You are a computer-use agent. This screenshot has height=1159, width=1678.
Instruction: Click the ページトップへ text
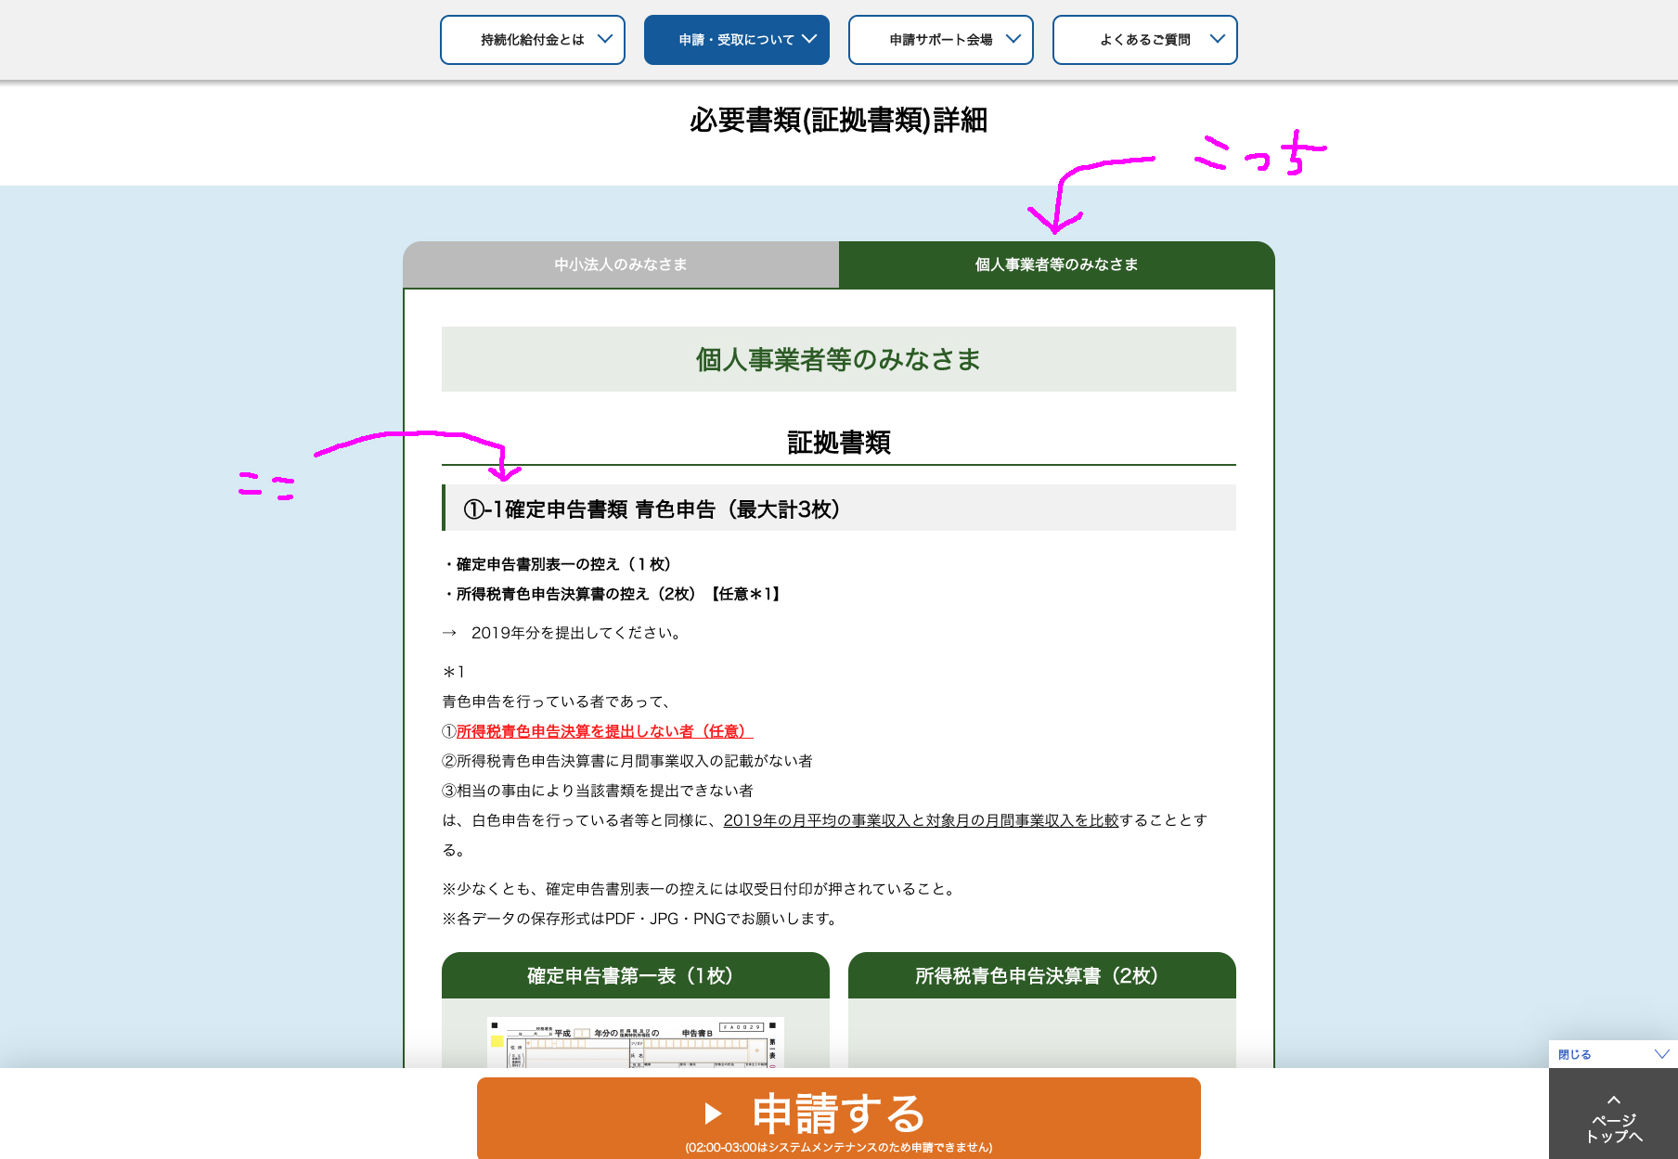coord(1613,1128)
